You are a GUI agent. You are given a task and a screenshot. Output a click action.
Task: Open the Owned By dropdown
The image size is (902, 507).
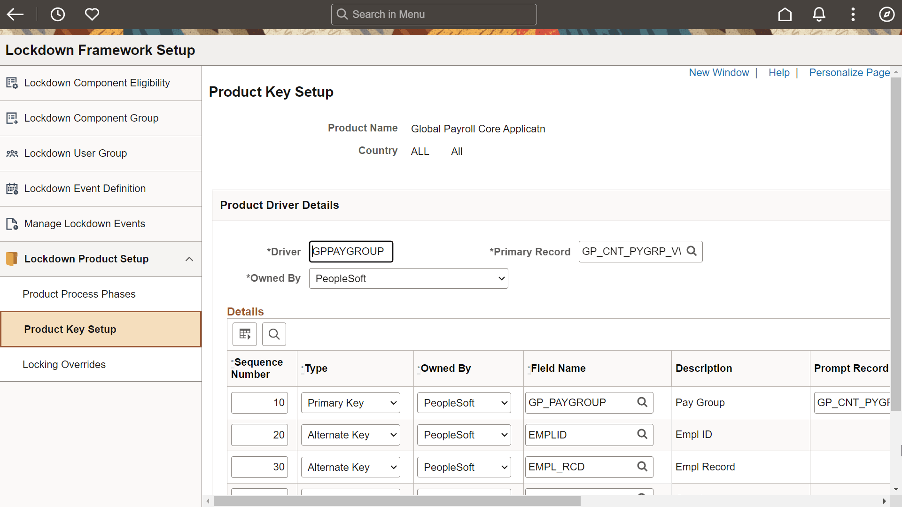pos(408,278)
